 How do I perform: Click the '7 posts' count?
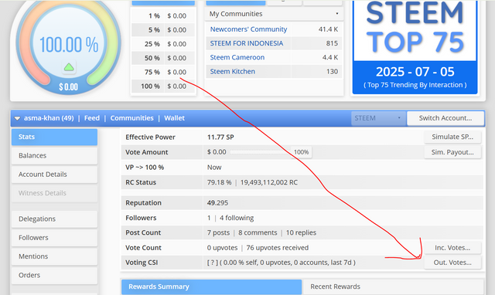point(218,232)
